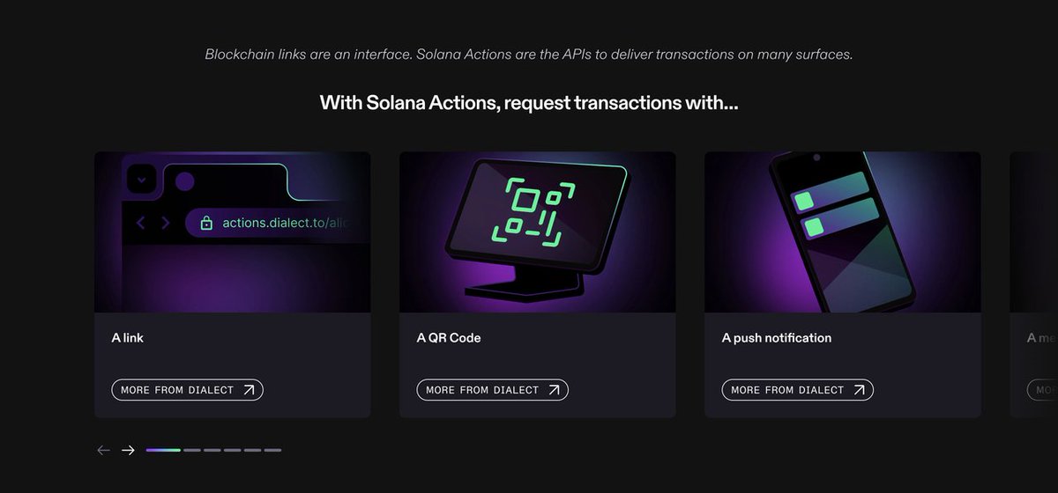Image resolution: width=1058 pixels, height=493 pixels.
Task: Open the arrow icon on push notification card
Action: tap(859, 390)
